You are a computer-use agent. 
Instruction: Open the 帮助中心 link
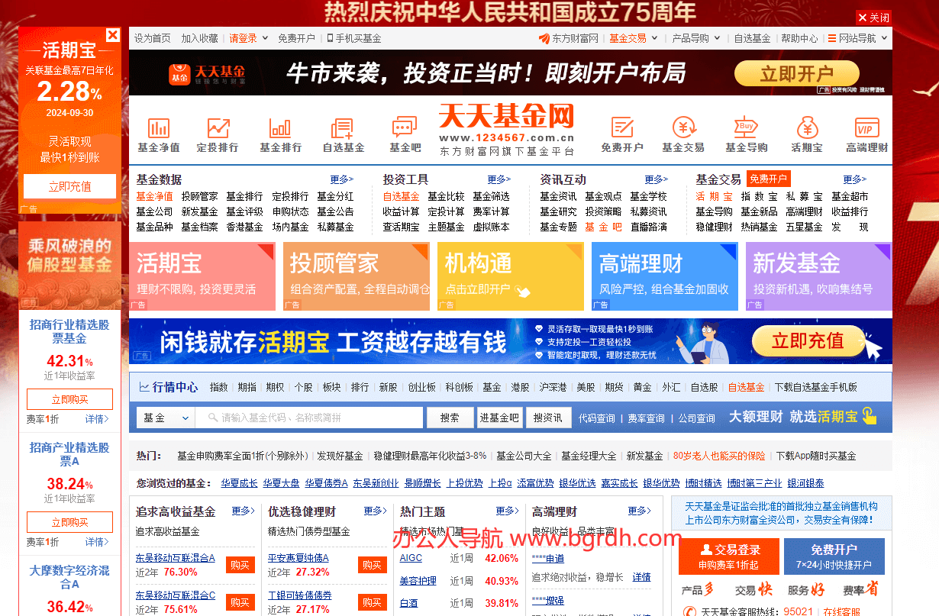pyautogui.click(x=799, y=38)
